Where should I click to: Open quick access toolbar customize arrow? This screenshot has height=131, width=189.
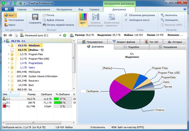pos(25,4)
